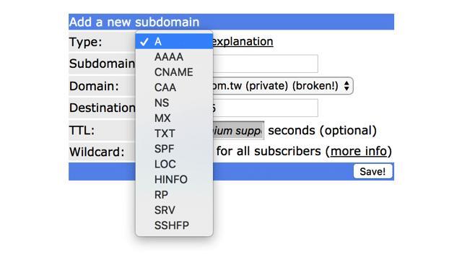Image resolution: width=462 pixels, height=260 pixels.
Task: Choose SPF record option
Action: 174,149
